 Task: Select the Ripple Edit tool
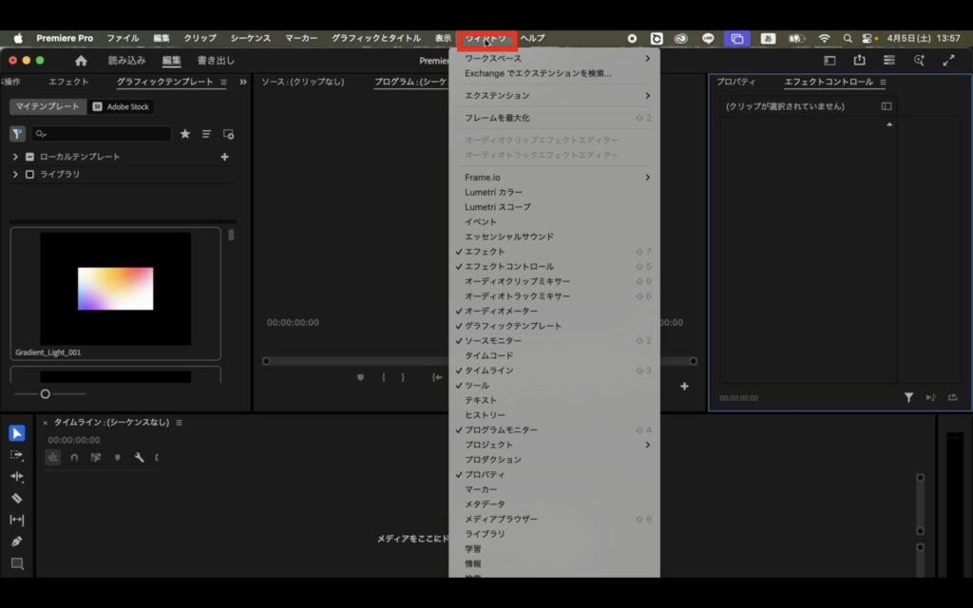(x=17, y=477)
